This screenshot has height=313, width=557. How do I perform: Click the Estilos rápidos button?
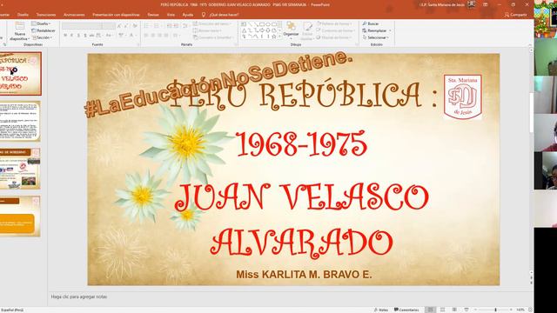tap(307, 30)
